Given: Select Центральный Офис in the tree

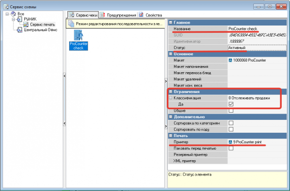Looking at the screenshot, I should pyautogui.click(x=41, y=30).
